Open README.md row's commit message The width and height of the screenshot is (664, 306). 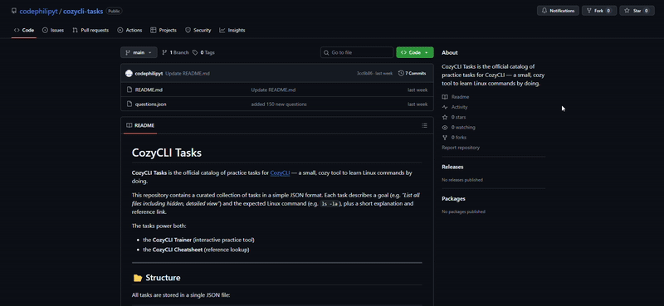tap(273, 90)
